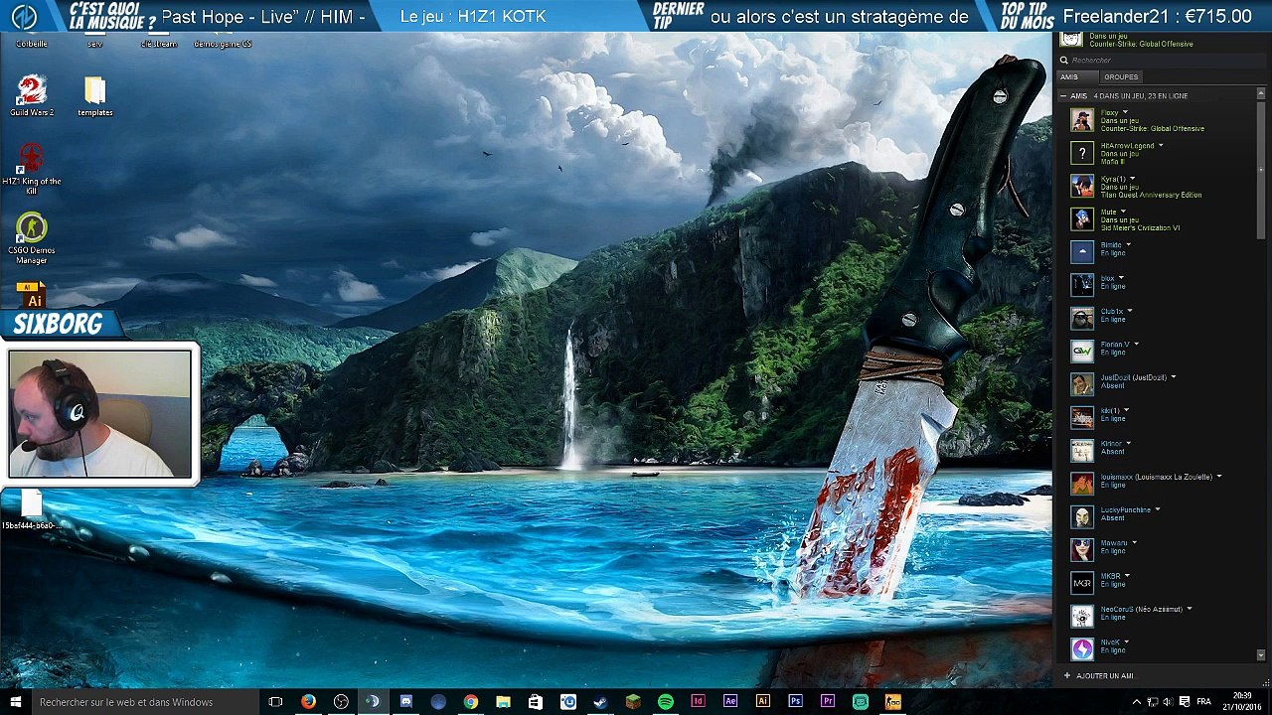Open Adobe Premiere Pro from the taskbar
Viewport: 1272px width, 715px height.
[x=828, y=702]
